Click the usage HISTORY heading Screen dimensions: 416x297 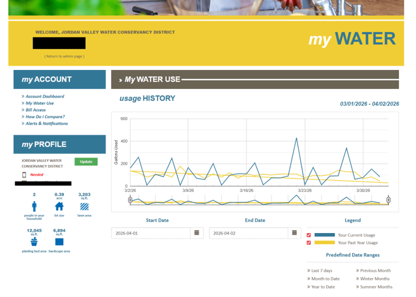[147, 99]
